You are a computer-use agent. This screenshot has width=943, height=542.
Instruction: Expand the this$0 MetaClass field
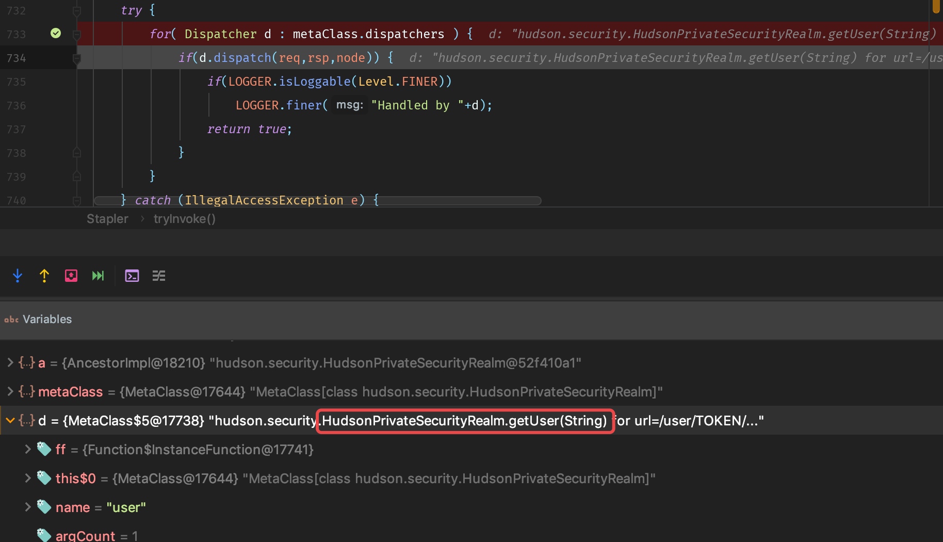coord(28,478)
